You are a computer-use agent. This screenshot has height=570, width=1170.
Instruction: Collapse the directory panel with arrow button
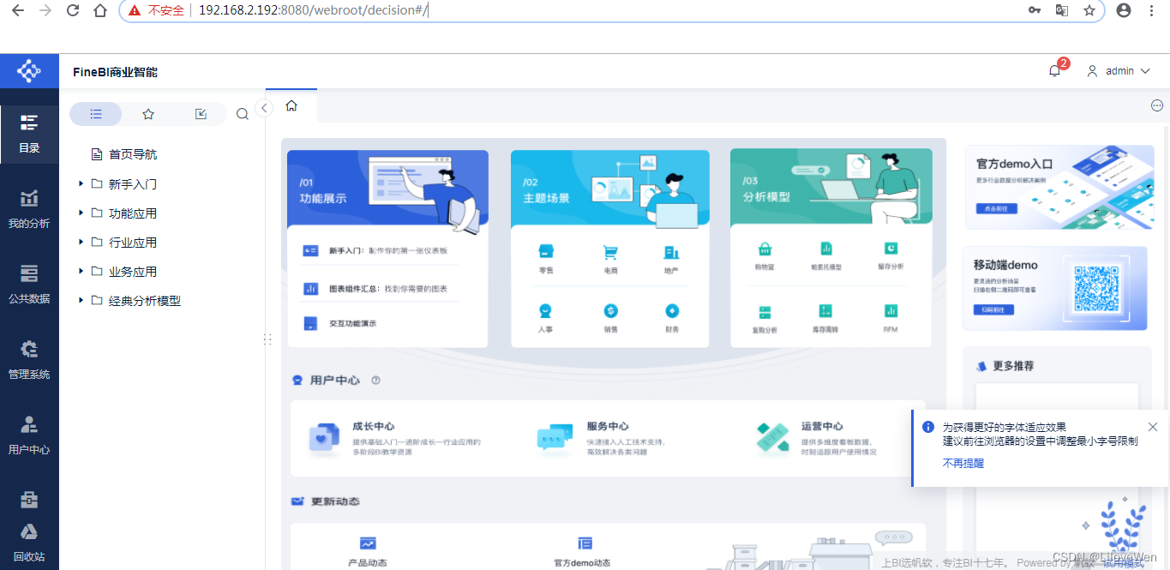[265, 108]
